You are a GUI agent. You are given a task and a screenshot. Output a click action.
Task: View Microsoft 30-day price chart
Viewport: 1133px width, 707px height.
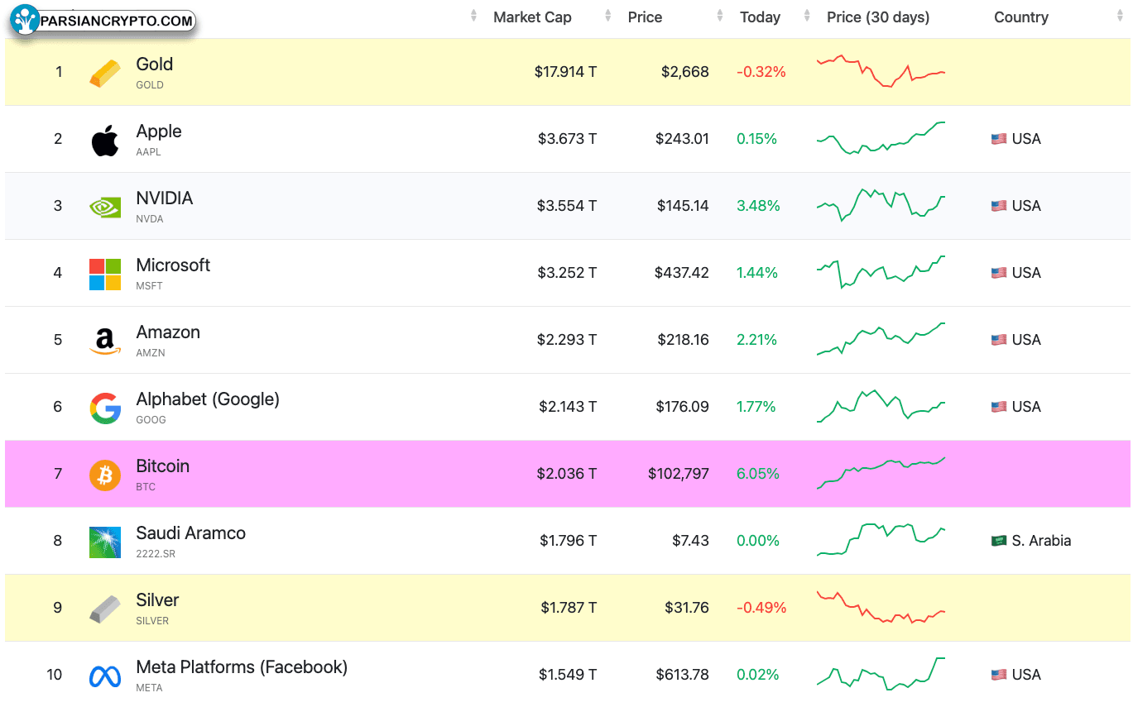(881, 272)
